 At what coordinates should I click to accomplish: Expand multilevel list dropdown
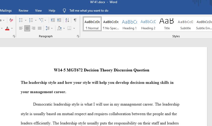(x=45, y=20)
